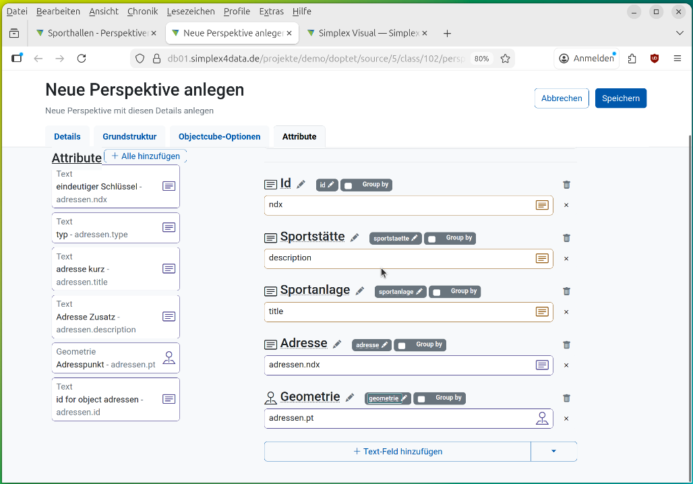Image resolution: width=693 pixels, height=484 pixels.
Task: Bookmark this page with star icon
Action: 505,59
